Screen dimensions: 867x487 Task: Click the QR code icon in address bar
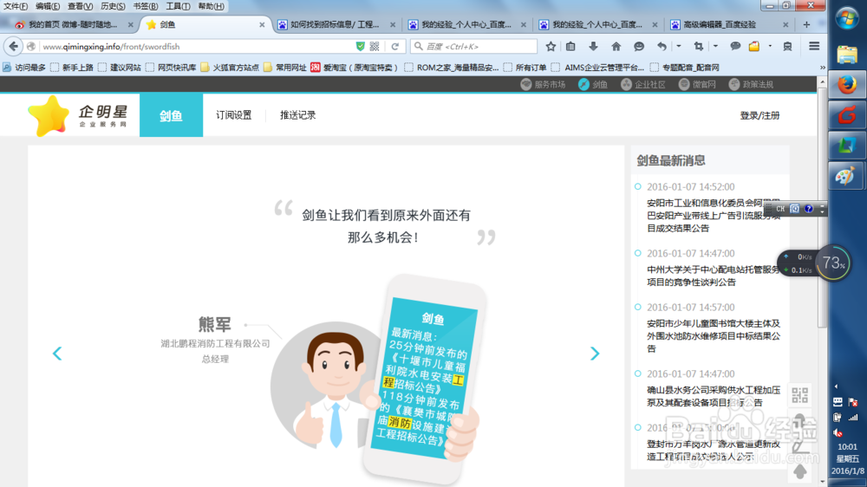click(x=375, y=47)
